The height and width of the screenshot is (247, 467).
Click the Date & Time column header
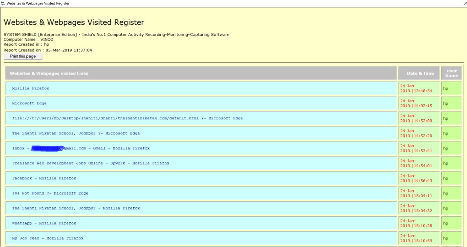419,73
